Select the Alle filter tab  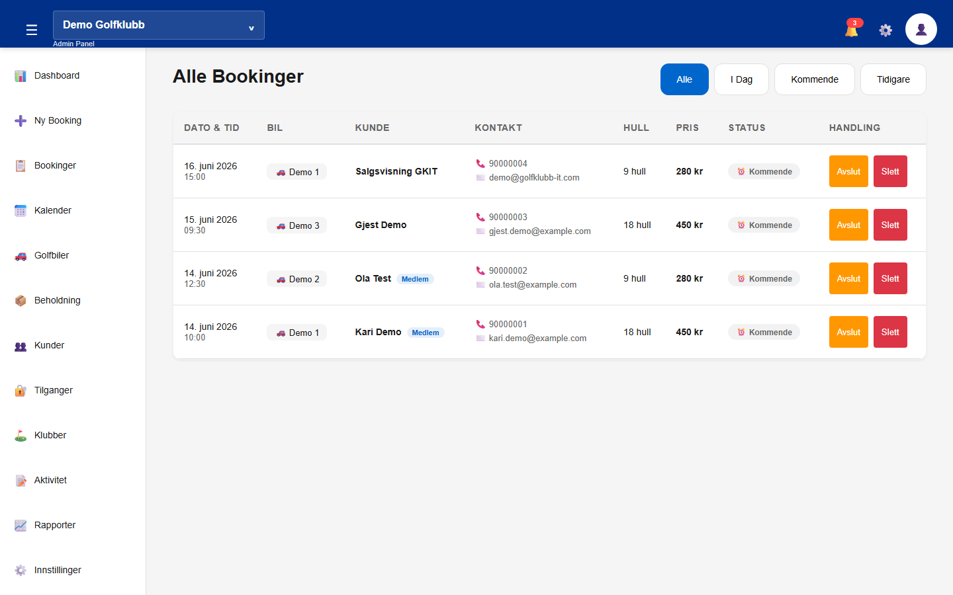click(x=684, y=79)
